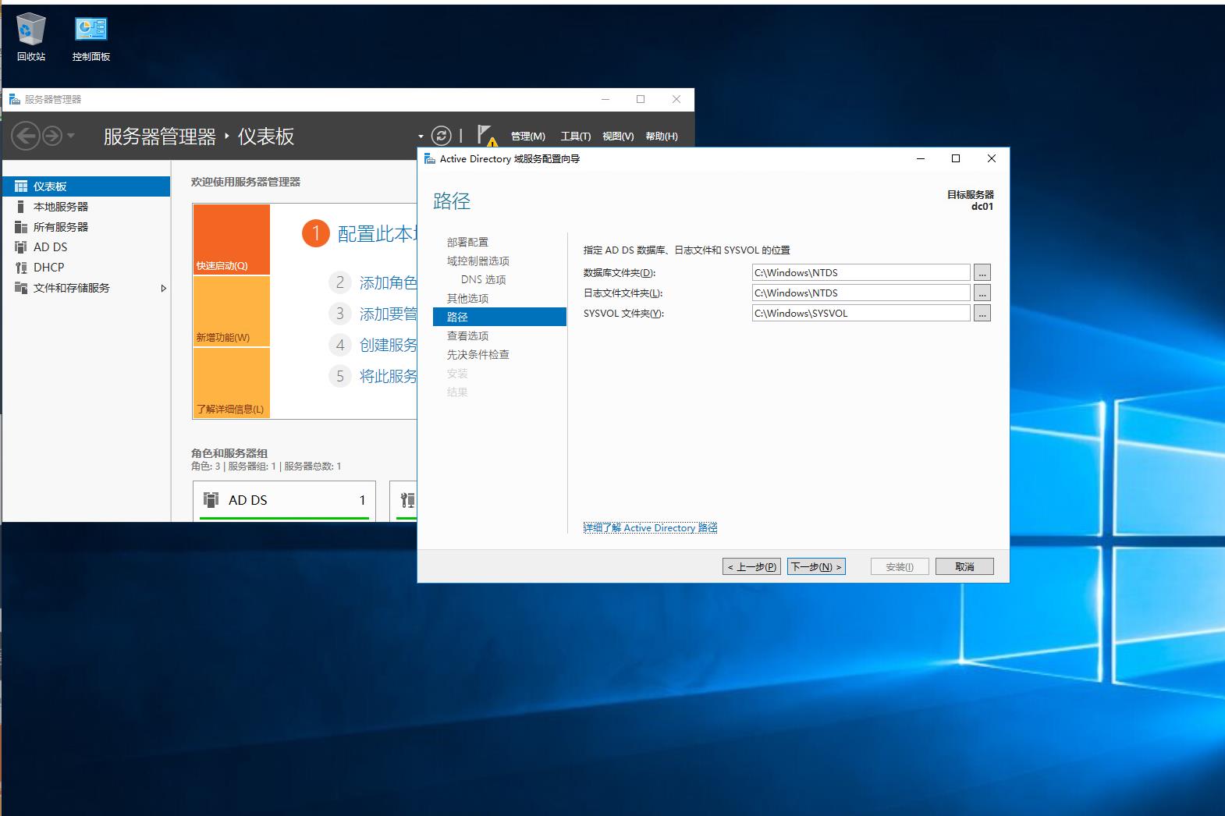The height and width of the screenshot is (816, 1225).
Task: Click the forward arrow in Server Manager
Action: pos(52,137)
